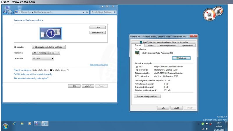This screenshot has height=131, width=233.
Task: Click the green tray icon
Action: (203, 124)
